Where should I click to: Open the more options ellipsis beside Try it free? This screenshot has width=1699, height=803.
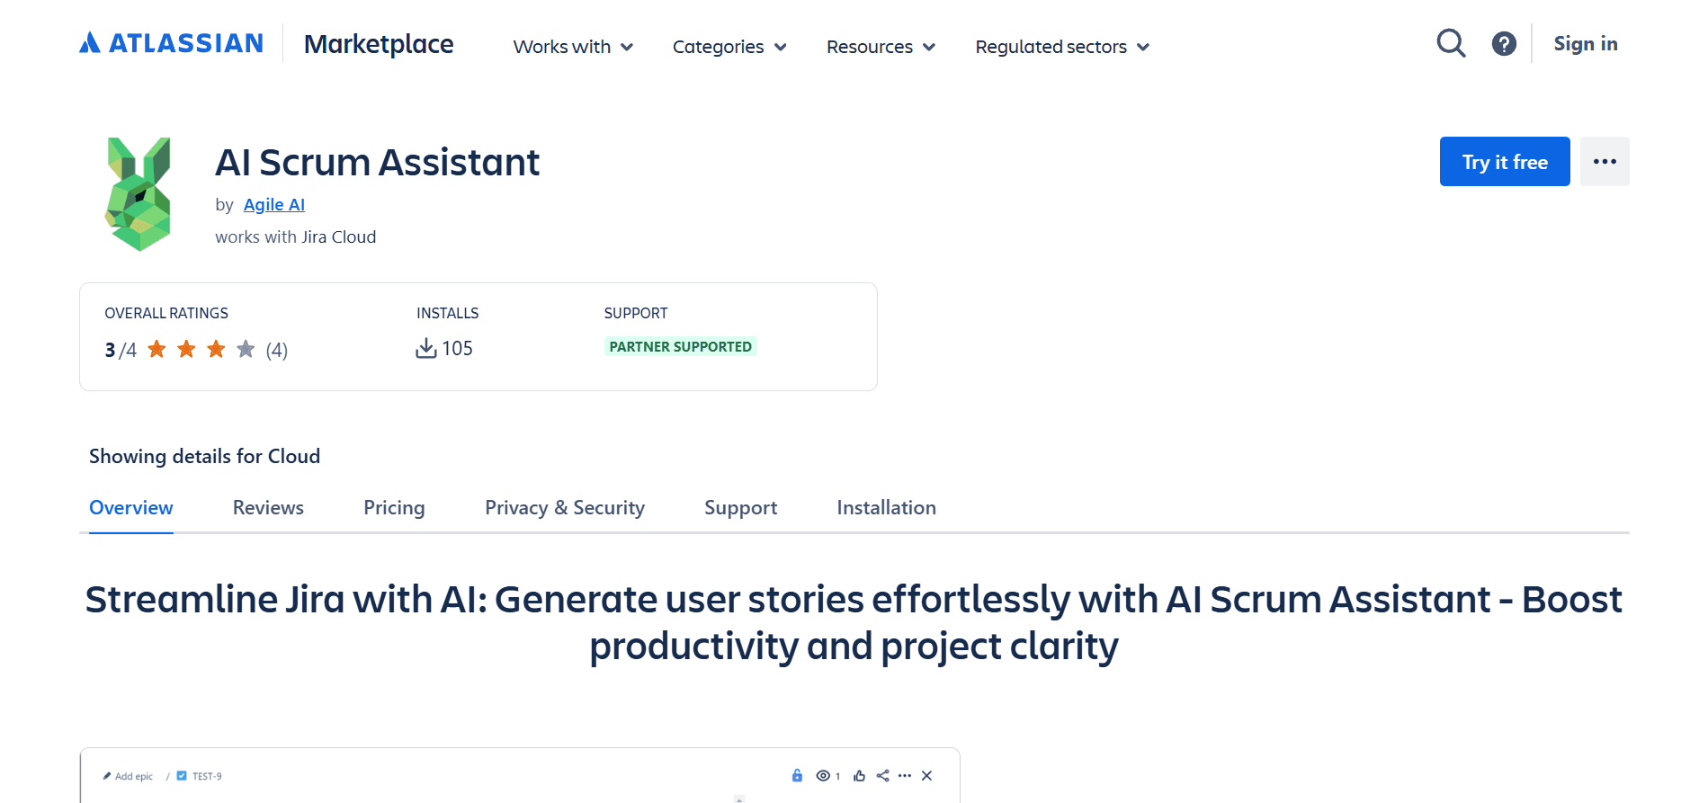pyautogui.click(x=1605, y=161)
